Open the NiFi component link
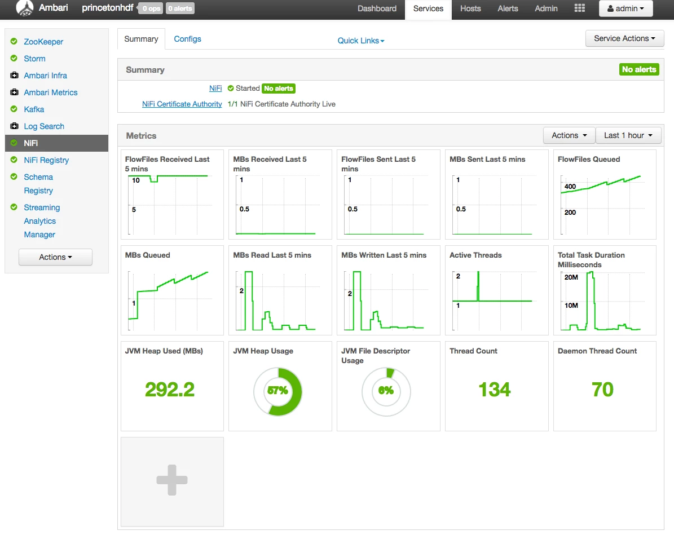Screen dimensions: 674x539 pyautogui.click(x=215, y=88)
